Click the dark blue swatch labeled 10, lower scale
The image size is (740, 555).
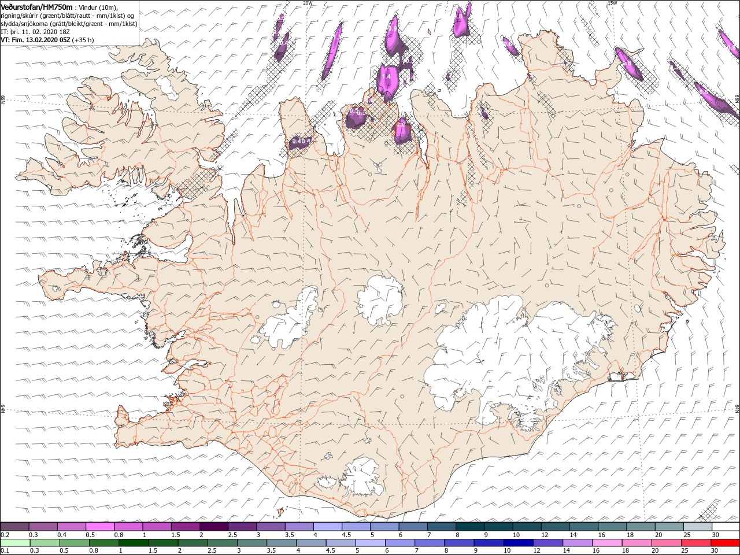click(x=518, y=543)
